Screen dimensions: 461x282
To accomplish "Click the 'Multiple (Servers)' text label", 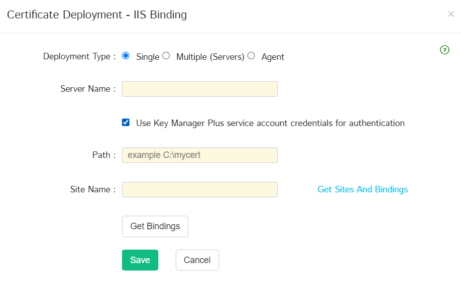I will click(x=210, y=57).
